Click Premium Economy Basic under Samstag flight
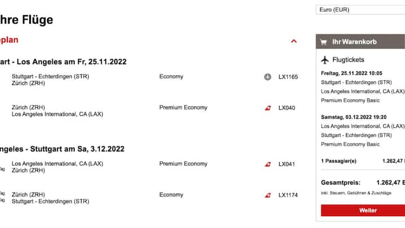405x228 pixels. [350, 144]
